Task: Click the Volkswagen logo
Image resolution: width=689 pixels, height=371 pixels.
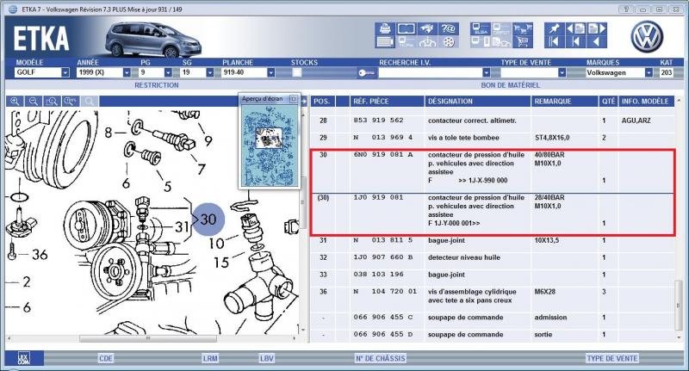Action: coord(647,37)
